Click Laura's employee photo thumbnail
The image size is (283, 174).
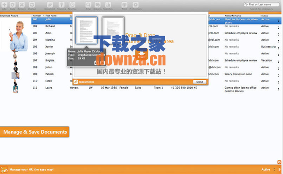[16, 89]
